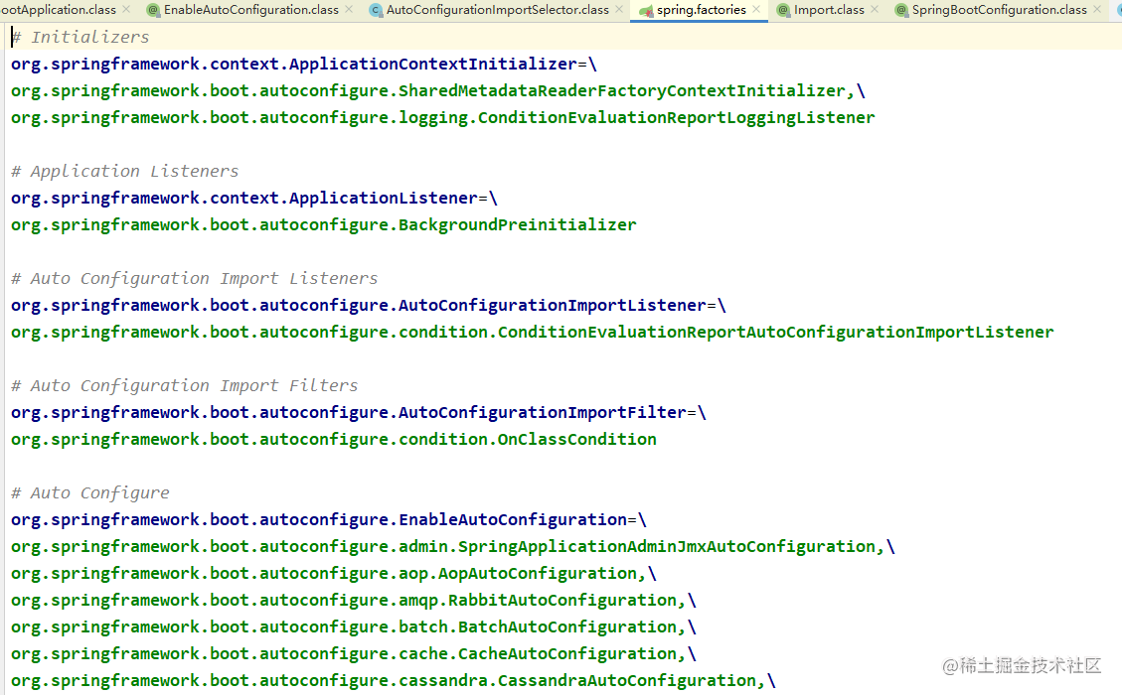Close the AutoConfigurationImportSelector.class tab
1122x695 pixels.
click(620, 9)
